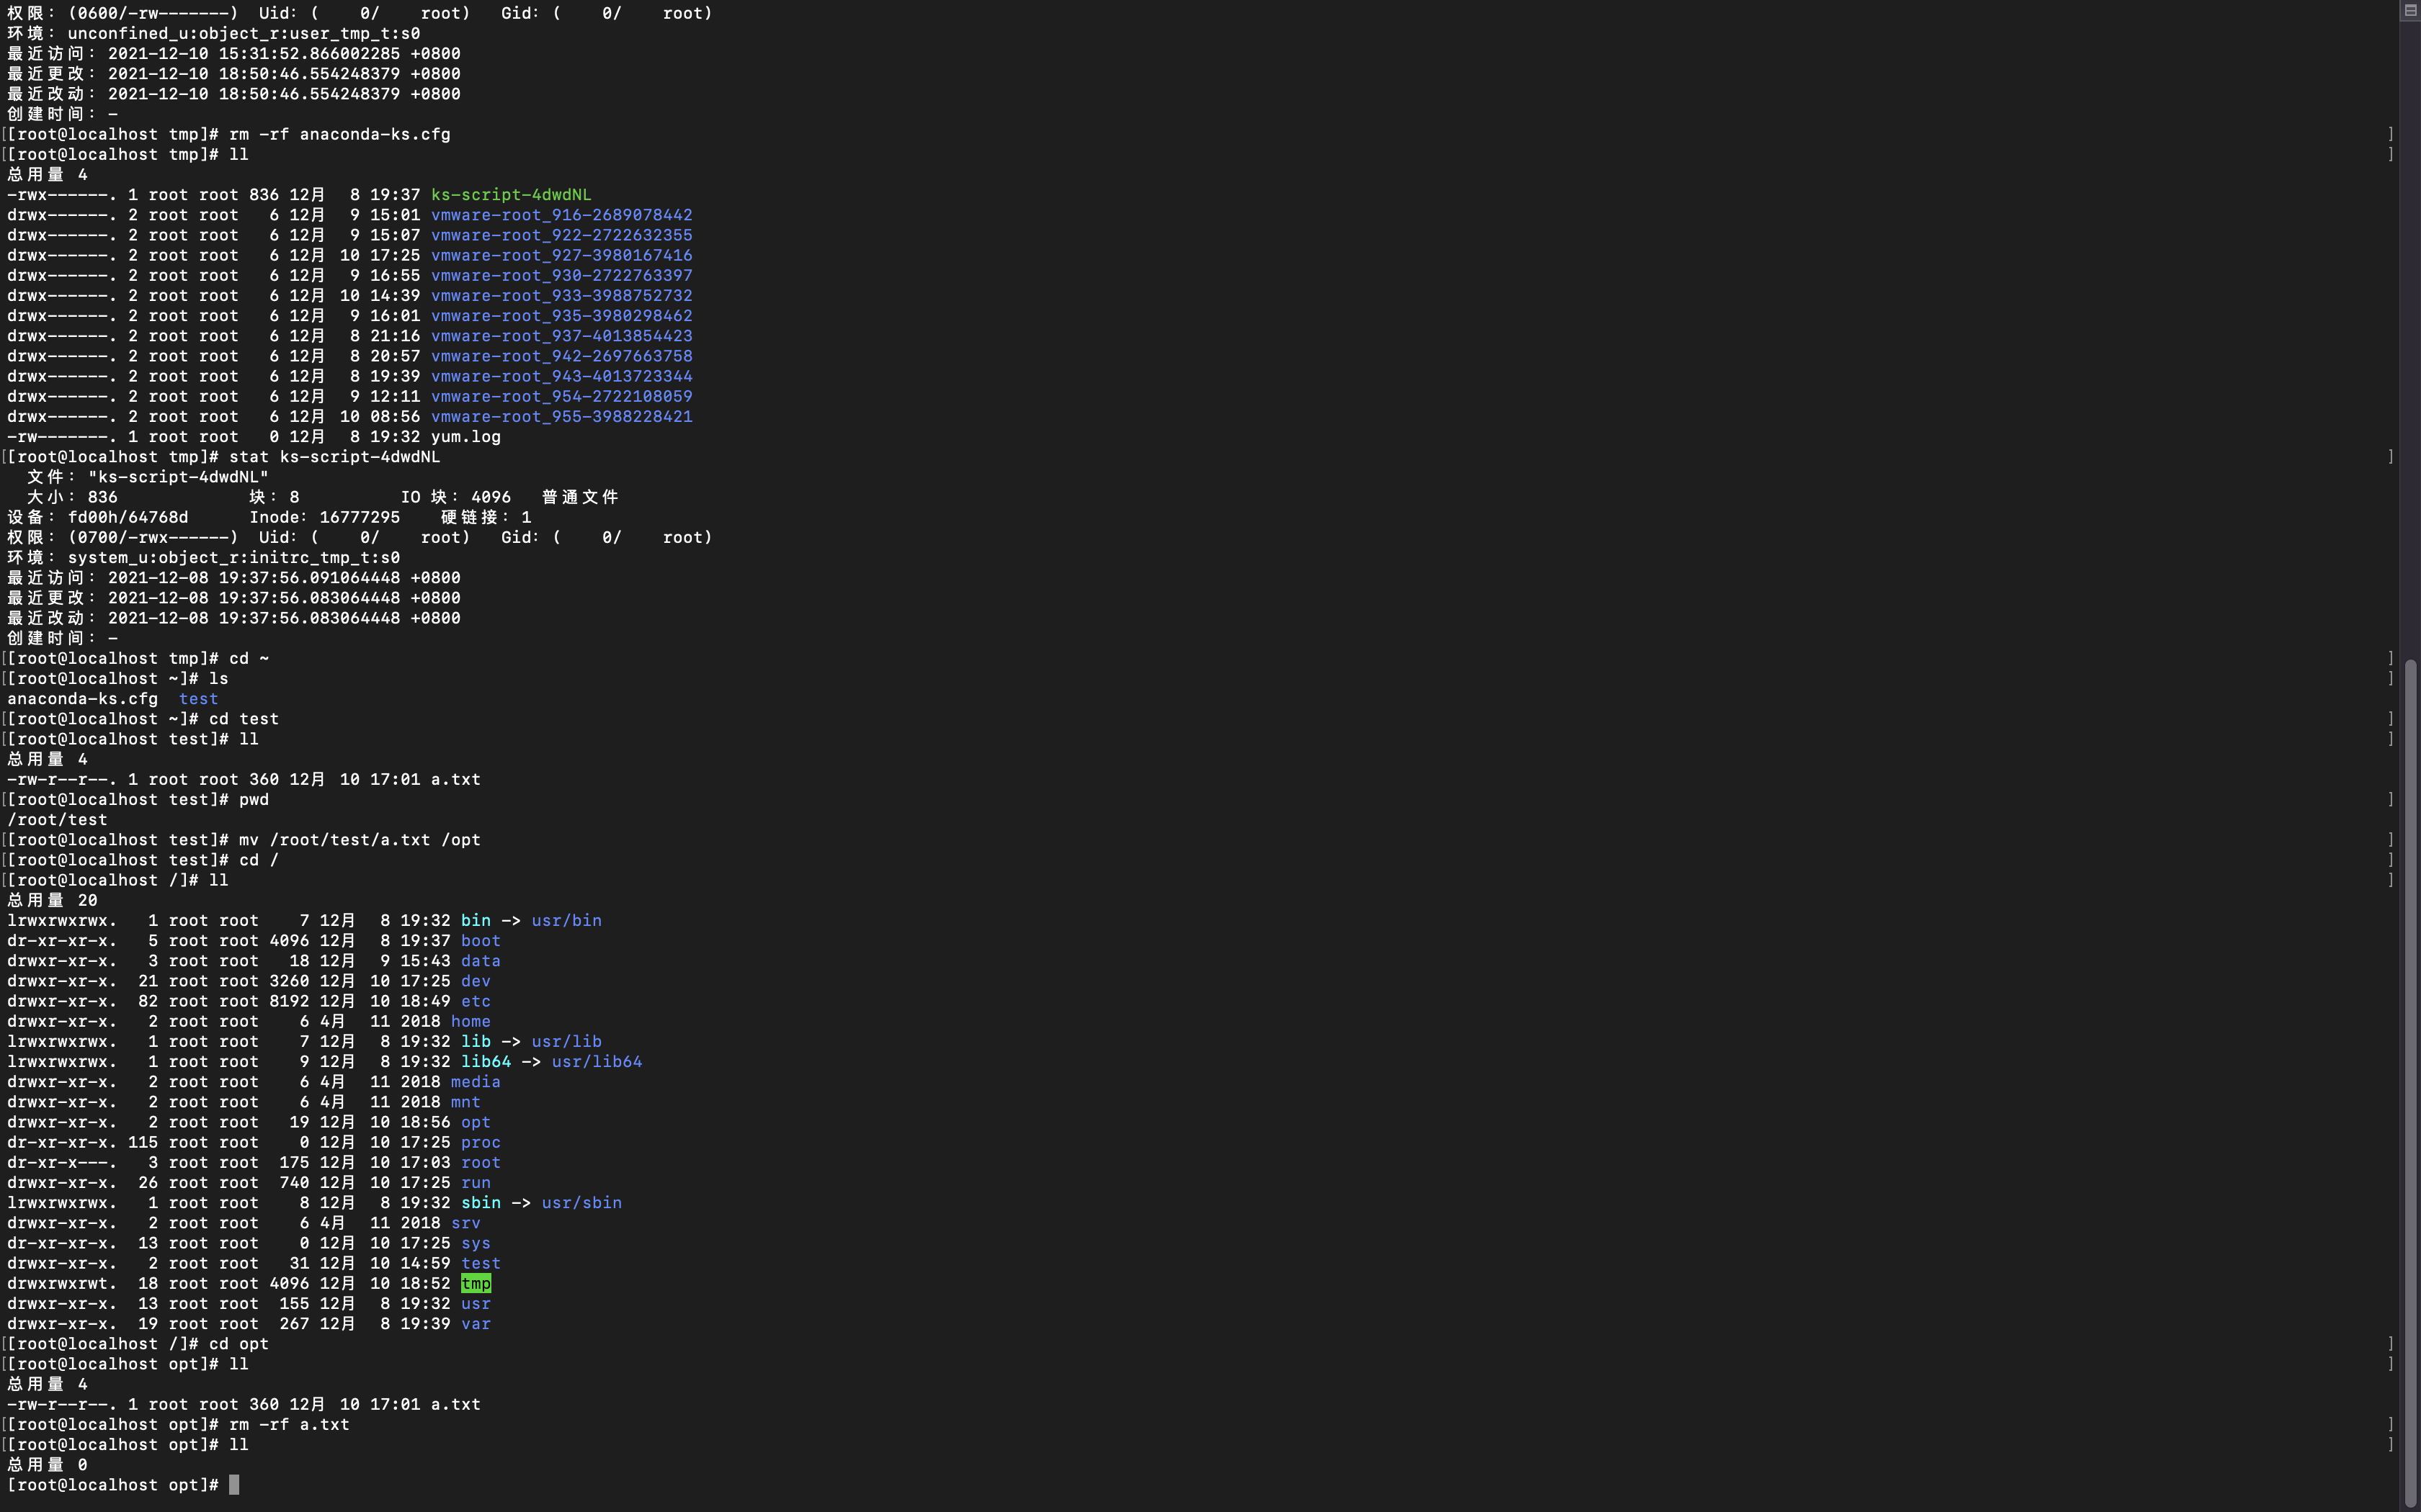The image size is (2421, 1512).
Task: Click the sbin symlink entry
Action: pyautogui.click(x=480, y=1203)
